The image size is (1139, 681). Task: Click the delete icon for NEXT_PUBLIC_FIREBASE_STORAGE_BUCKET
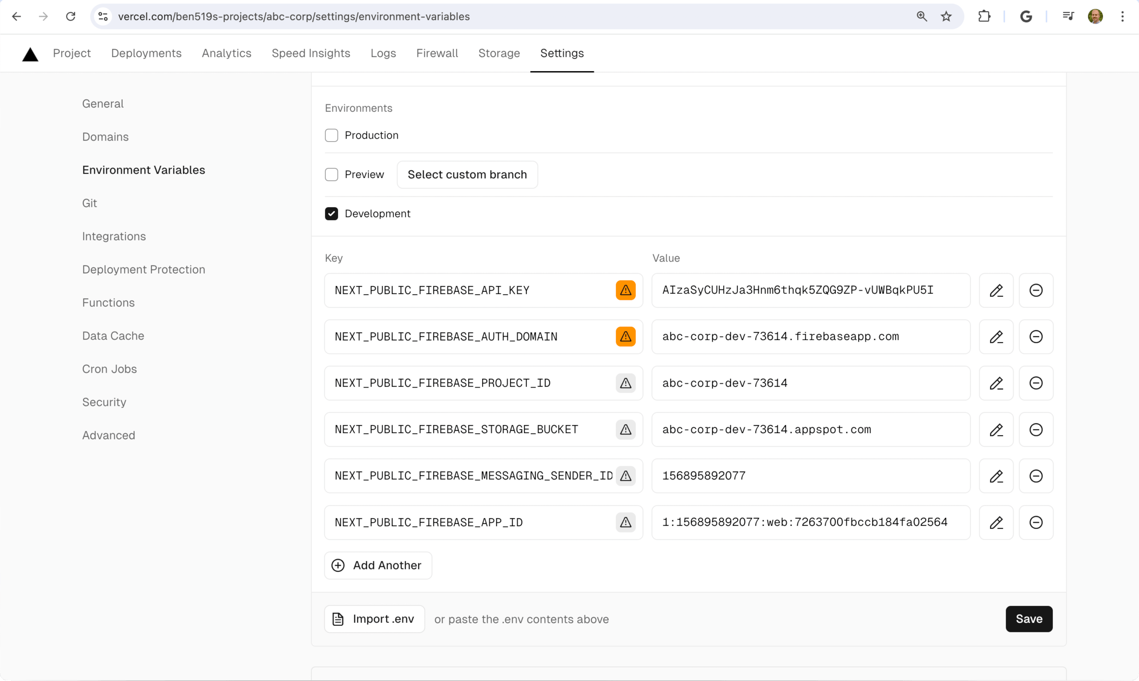(x=1036, y=430)
